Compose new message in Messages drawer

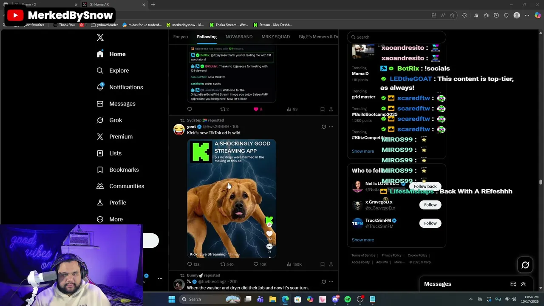coord(513,284)
